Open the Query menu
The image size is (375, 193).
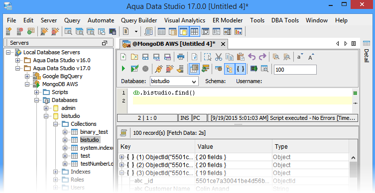pos(72,20)
